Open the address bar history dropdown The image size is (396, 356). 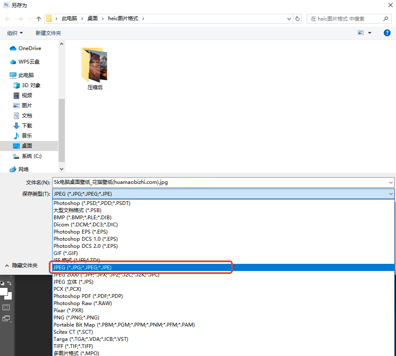289,19
